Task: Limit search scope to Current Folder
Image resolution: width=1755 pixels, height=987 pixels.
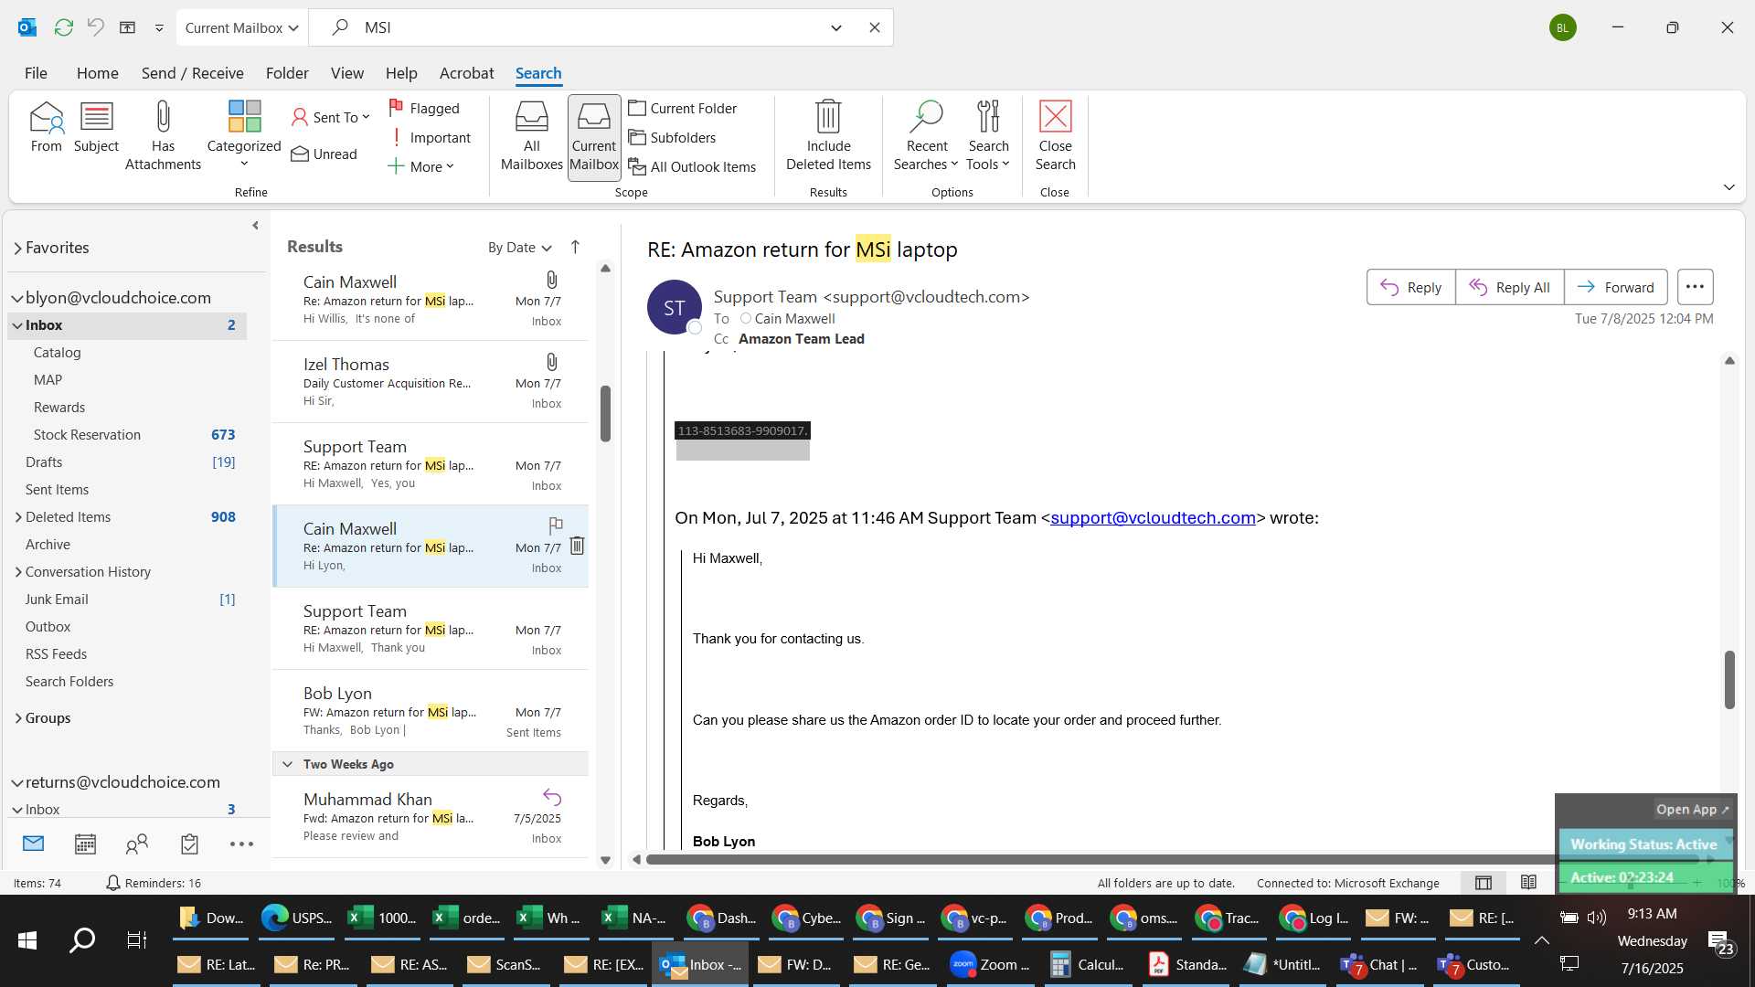Action: (683, 108)
